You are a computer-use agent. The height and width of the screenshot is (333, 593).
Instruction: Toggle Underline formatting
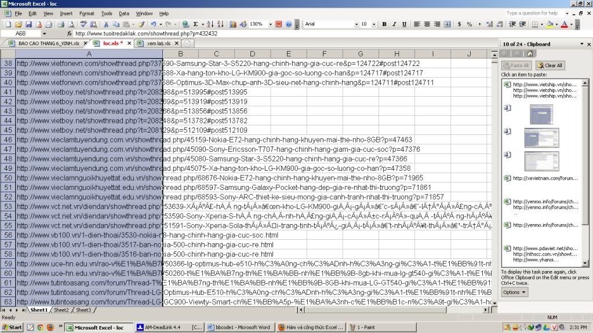[404, 24]
